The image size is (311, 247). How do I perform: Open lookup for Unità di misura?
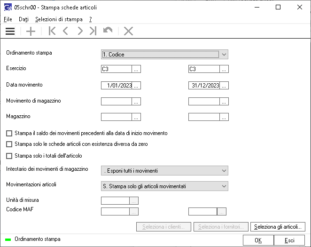(x=134, y=200)
